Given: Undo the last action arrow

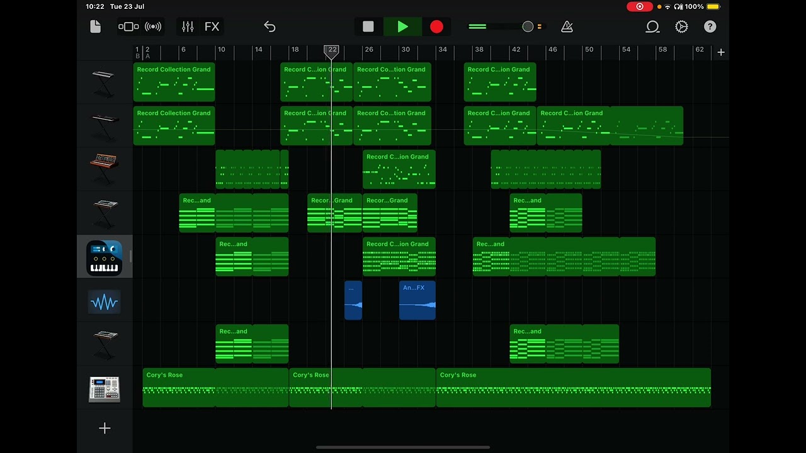Looking at the screenshot, I should click(270, 26).
